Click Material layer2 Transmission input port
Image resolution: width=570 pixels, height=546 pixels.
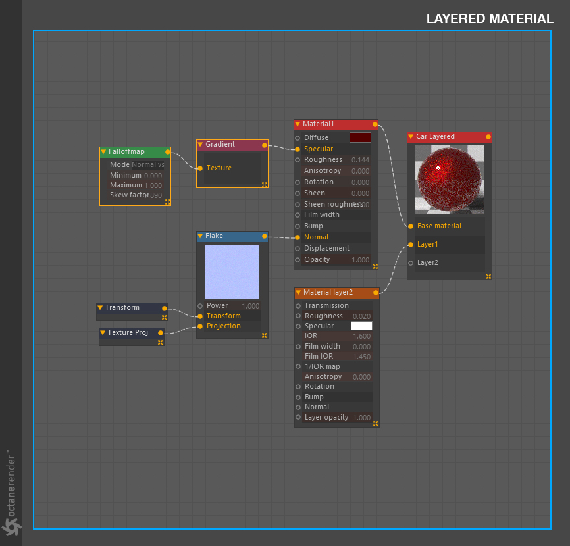(x=298, y=306)
